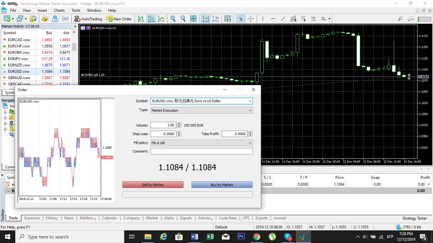Draw a vertical line tool icon

click(x=262, y=19)
